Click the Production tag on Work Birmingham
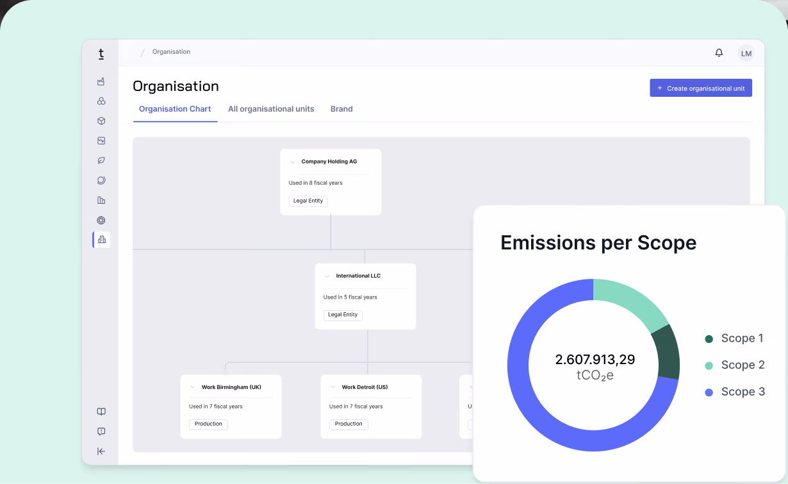 point(208,424)
